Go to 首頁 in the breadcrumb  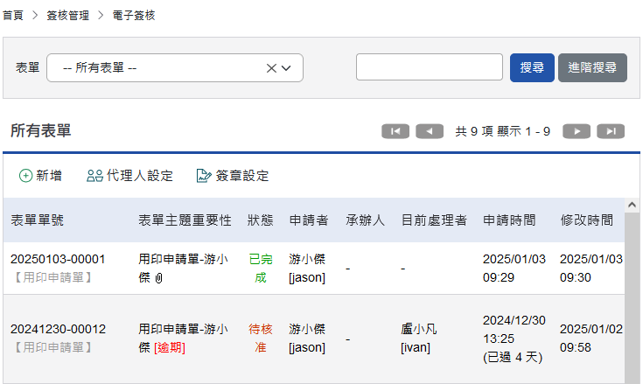(x=13, y=16)
